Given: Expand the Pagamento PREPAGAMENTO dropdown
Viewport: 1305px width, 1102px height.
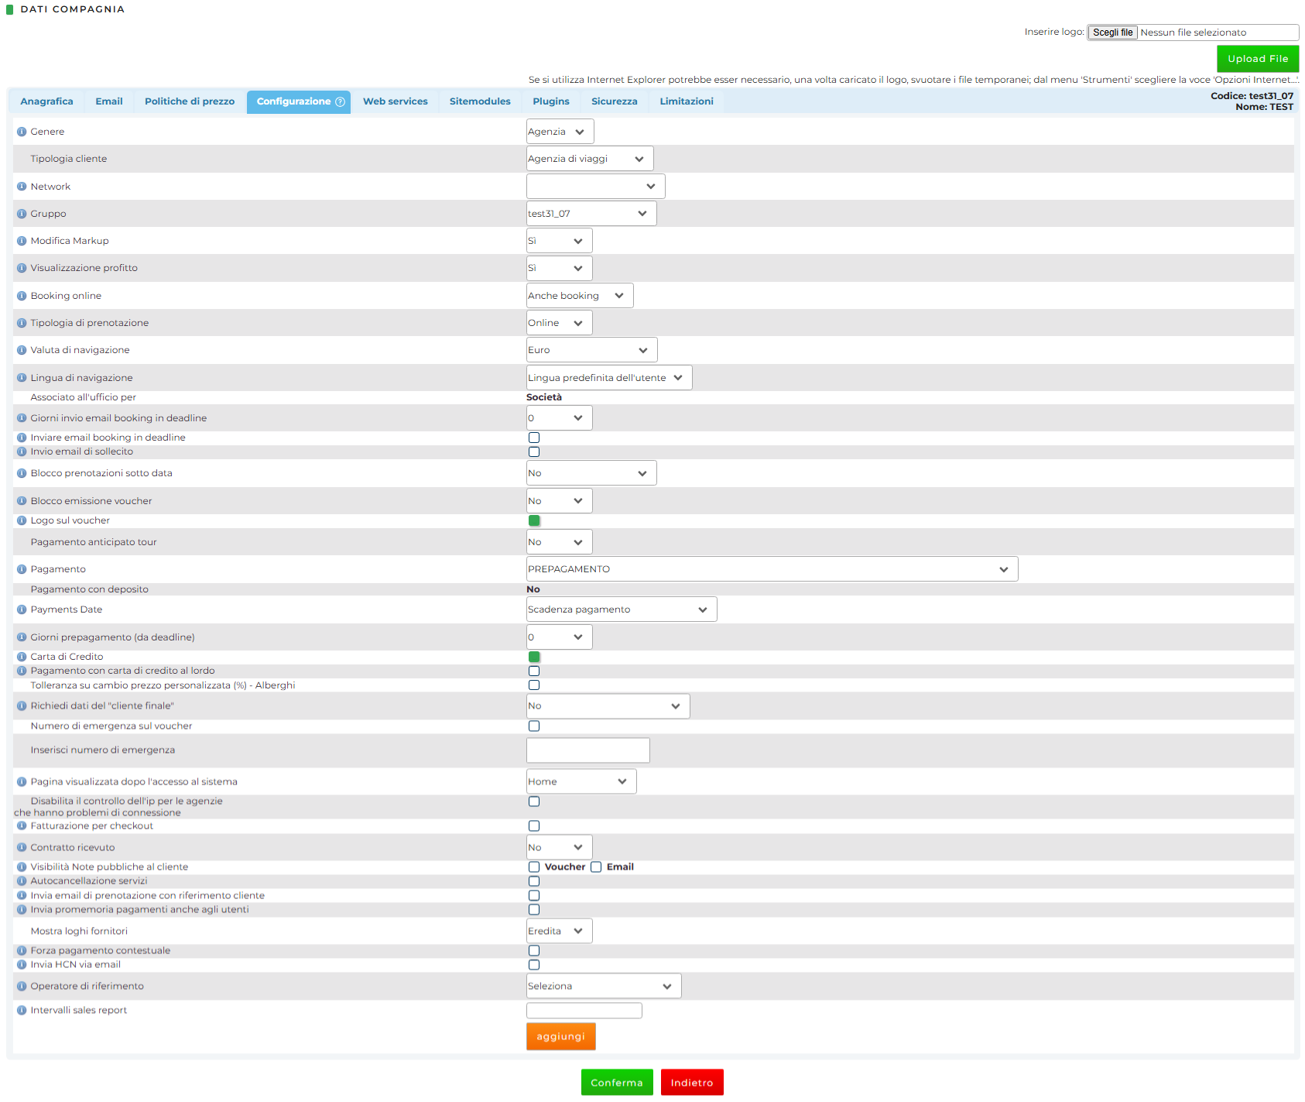Looking at the screenshot, I should click(772, 569).
